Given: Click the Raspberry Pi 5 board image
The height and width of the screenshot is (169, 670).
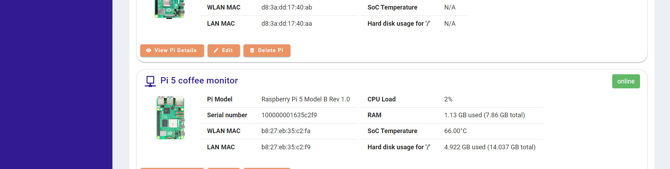Looking at the screenshot, I should (171, 118).
